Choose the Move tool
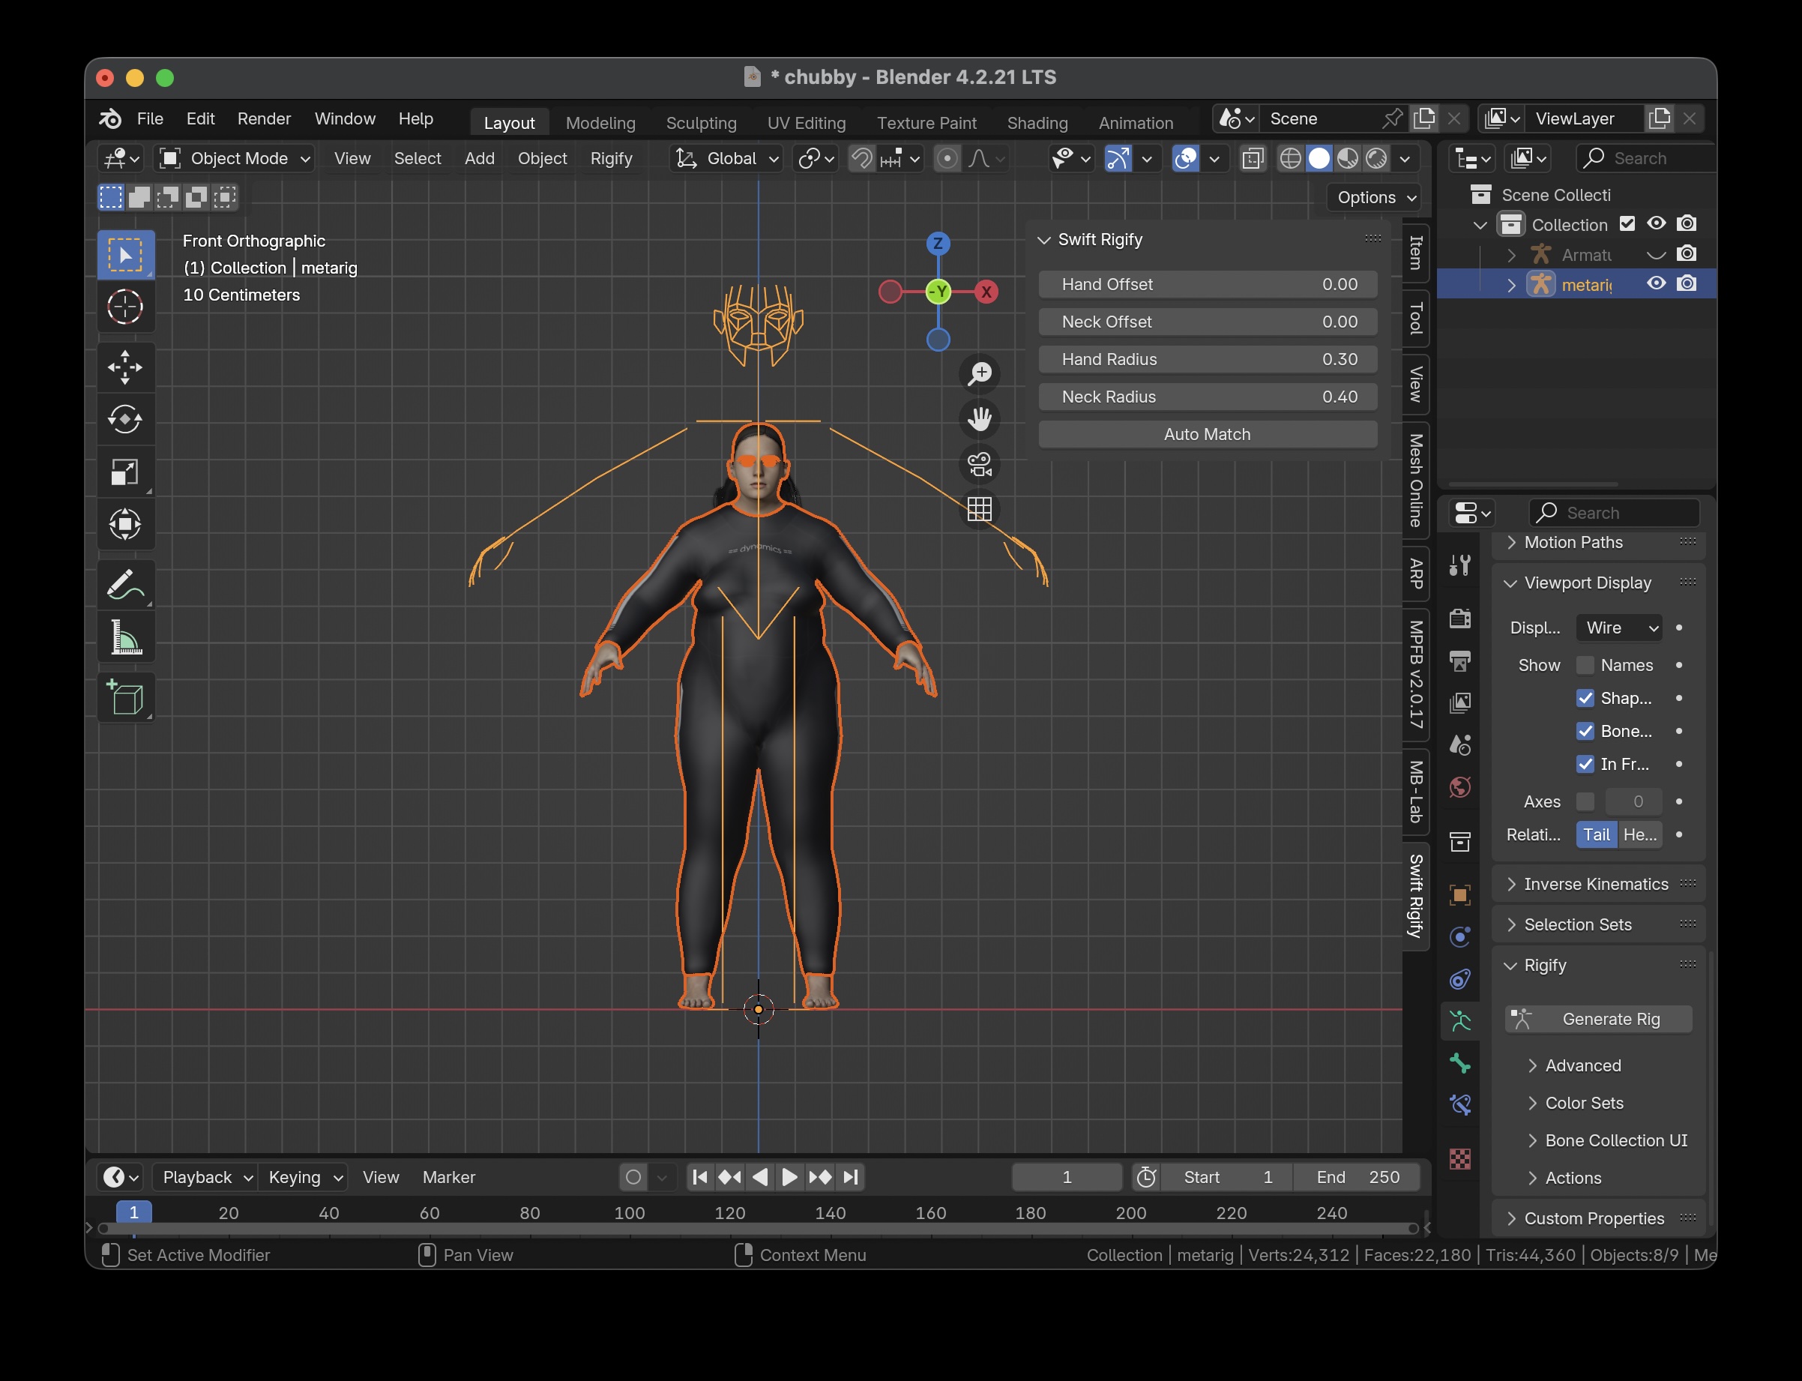The image size is (1802, 1381). point(125,367)
